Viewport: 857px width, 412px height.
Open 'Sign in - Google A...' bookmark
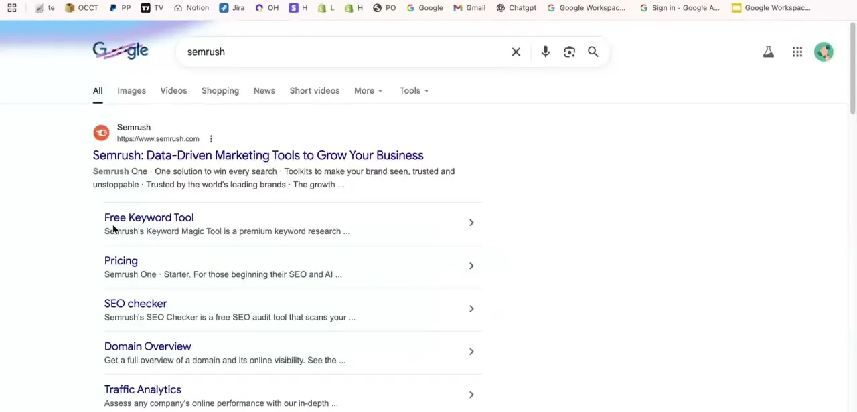tap(680, 8)
